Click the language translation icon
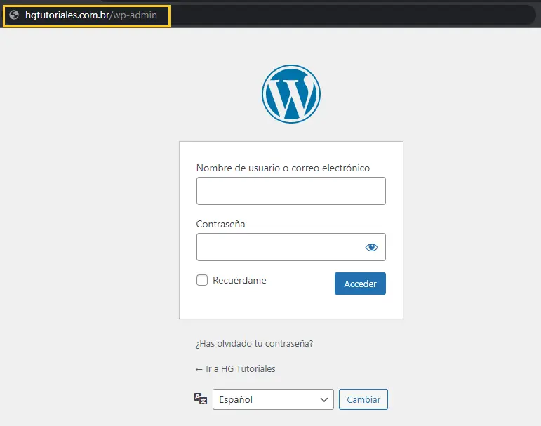Viewport: 541px width, 426px height. click(x=200, y=399)
